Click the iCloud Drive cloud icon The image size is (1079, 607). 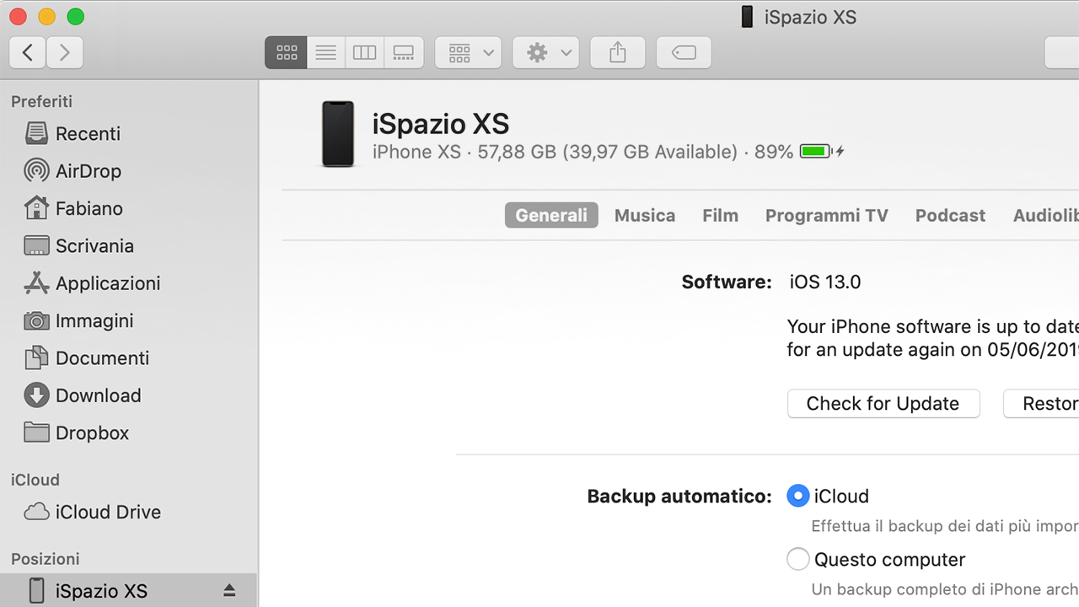36,512
